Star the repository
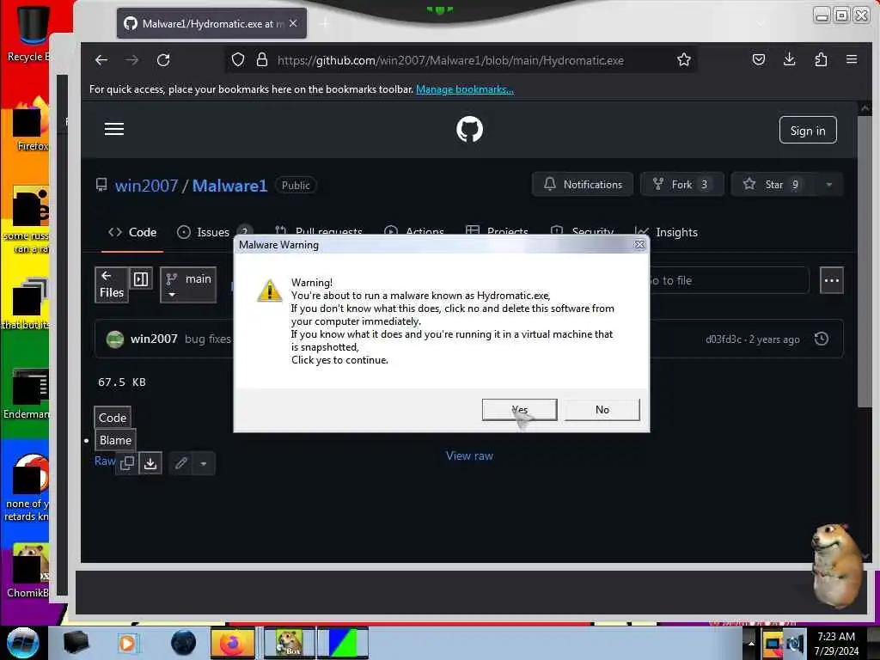The image size is (880, 660). pyautogui.click(x=773, y=185)
